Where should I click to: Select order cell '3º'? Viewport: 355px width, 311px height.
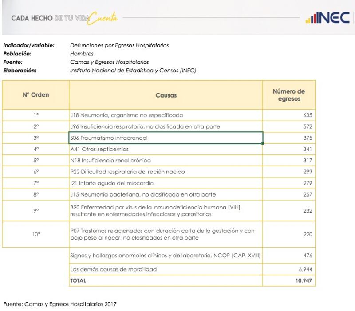point(36,138)
